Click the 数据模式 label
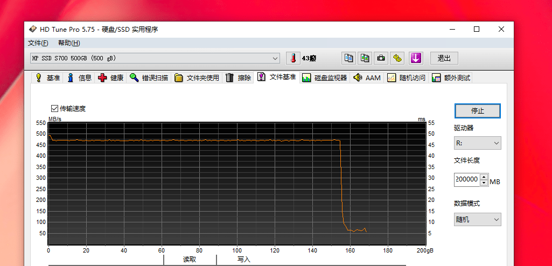Screen dimensions: 552x266 click(x=467, y=204)
